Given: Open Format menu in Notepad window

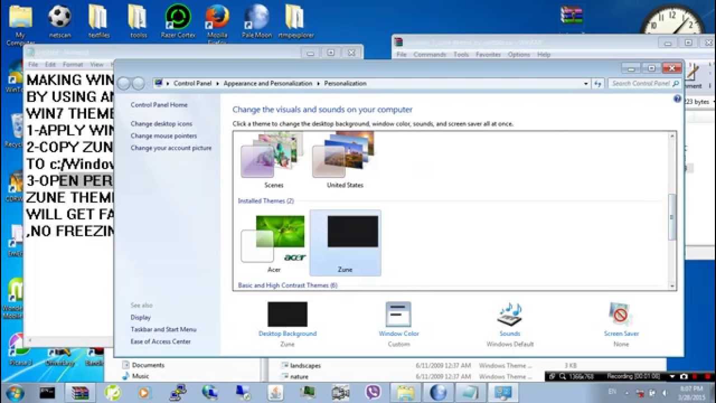Looking at the screenshot, I should click(73, 64).
